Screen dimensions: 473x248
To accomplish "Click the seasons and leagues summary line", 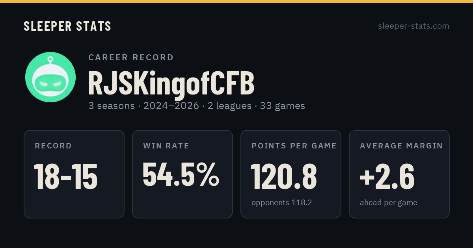I will click(x=197, y=106).
